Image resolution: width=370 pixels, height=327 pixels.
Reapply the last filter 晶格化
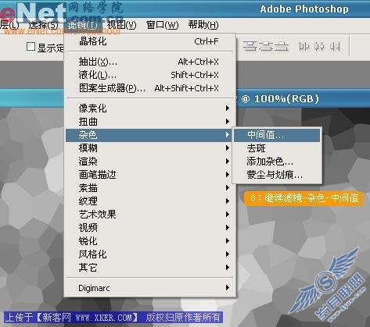149,41
